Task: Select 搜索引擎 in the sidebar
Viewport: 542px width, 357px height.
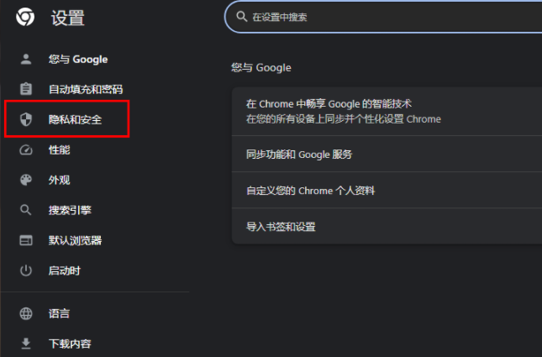Action: click(70, 210)
